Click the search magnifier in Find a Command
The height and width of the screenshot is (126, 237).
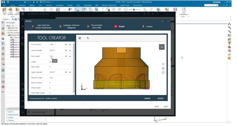pos(217,5)
